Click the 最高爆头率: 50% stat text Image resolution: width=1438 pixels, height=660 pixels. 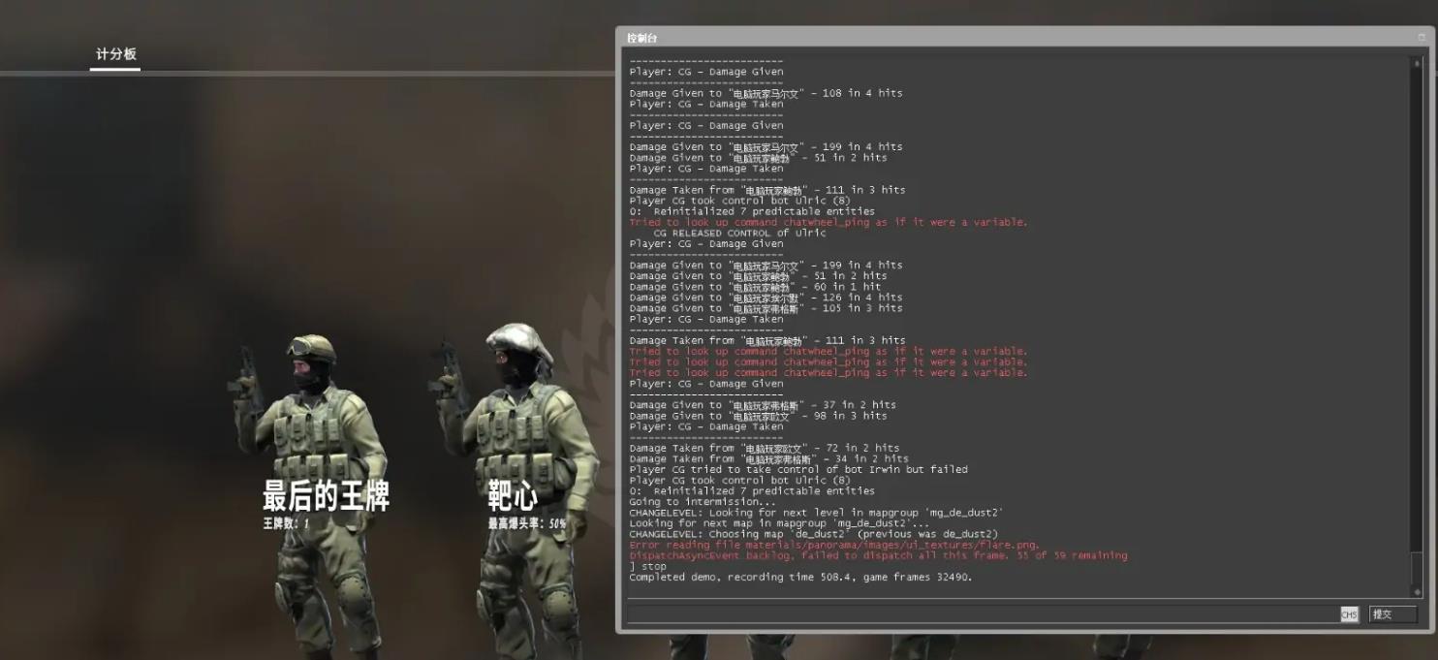click(527, 523)
